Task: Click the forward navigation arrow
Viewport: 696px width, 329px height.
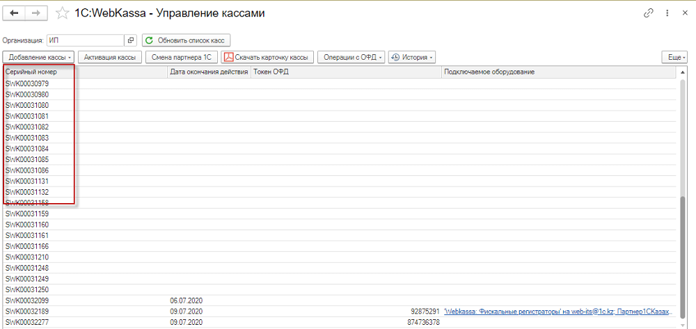Action: [37, 13]
